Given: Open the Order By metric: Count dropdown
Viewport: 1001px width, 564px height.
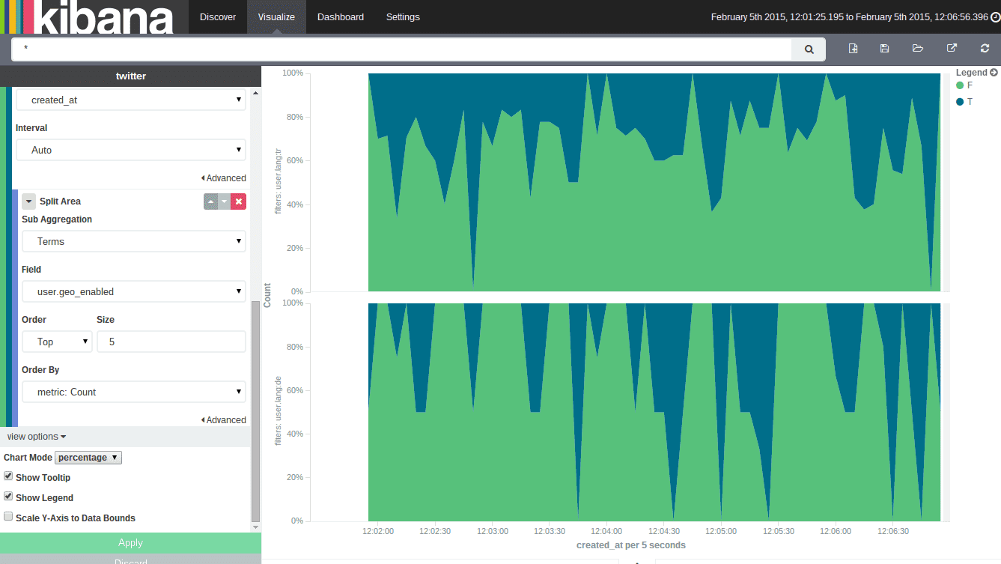Looking at the screenshot, I should [134, 392].
